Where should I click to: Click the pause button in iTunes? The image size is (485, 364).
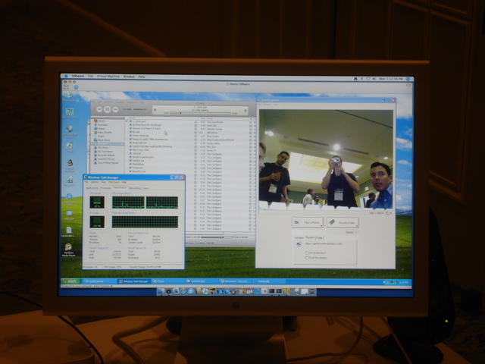point(108,109)
